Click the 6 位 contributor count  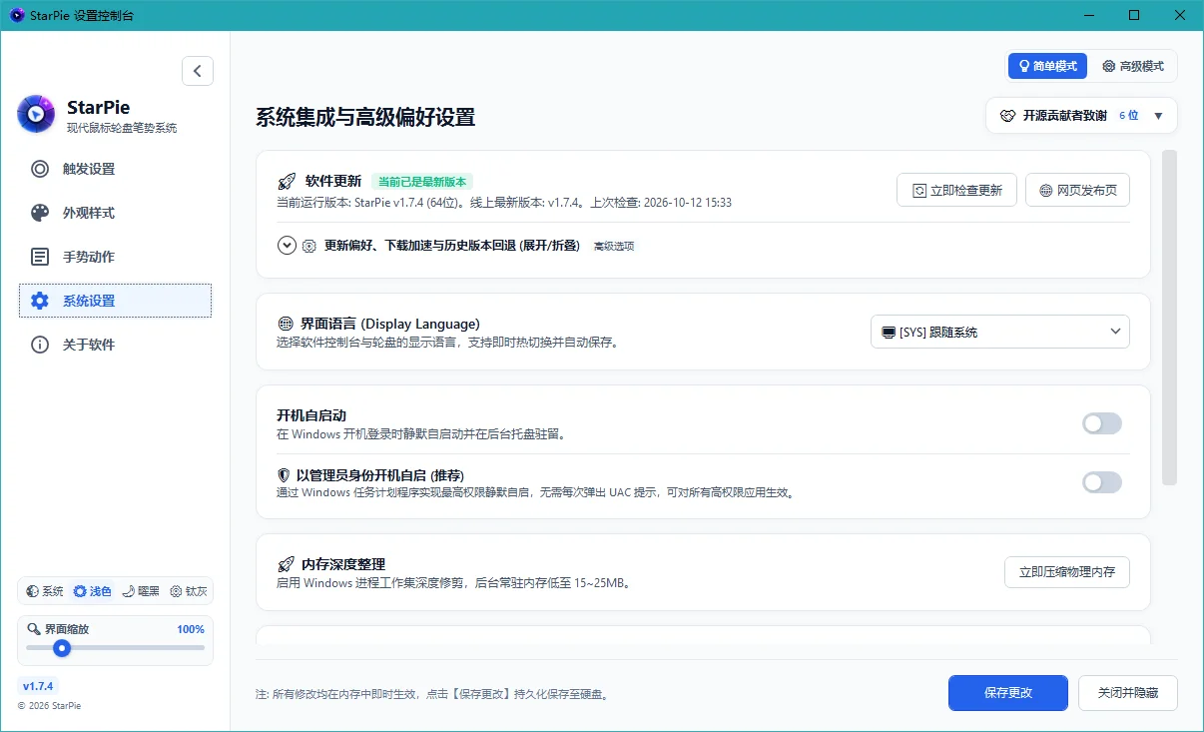1129,116
